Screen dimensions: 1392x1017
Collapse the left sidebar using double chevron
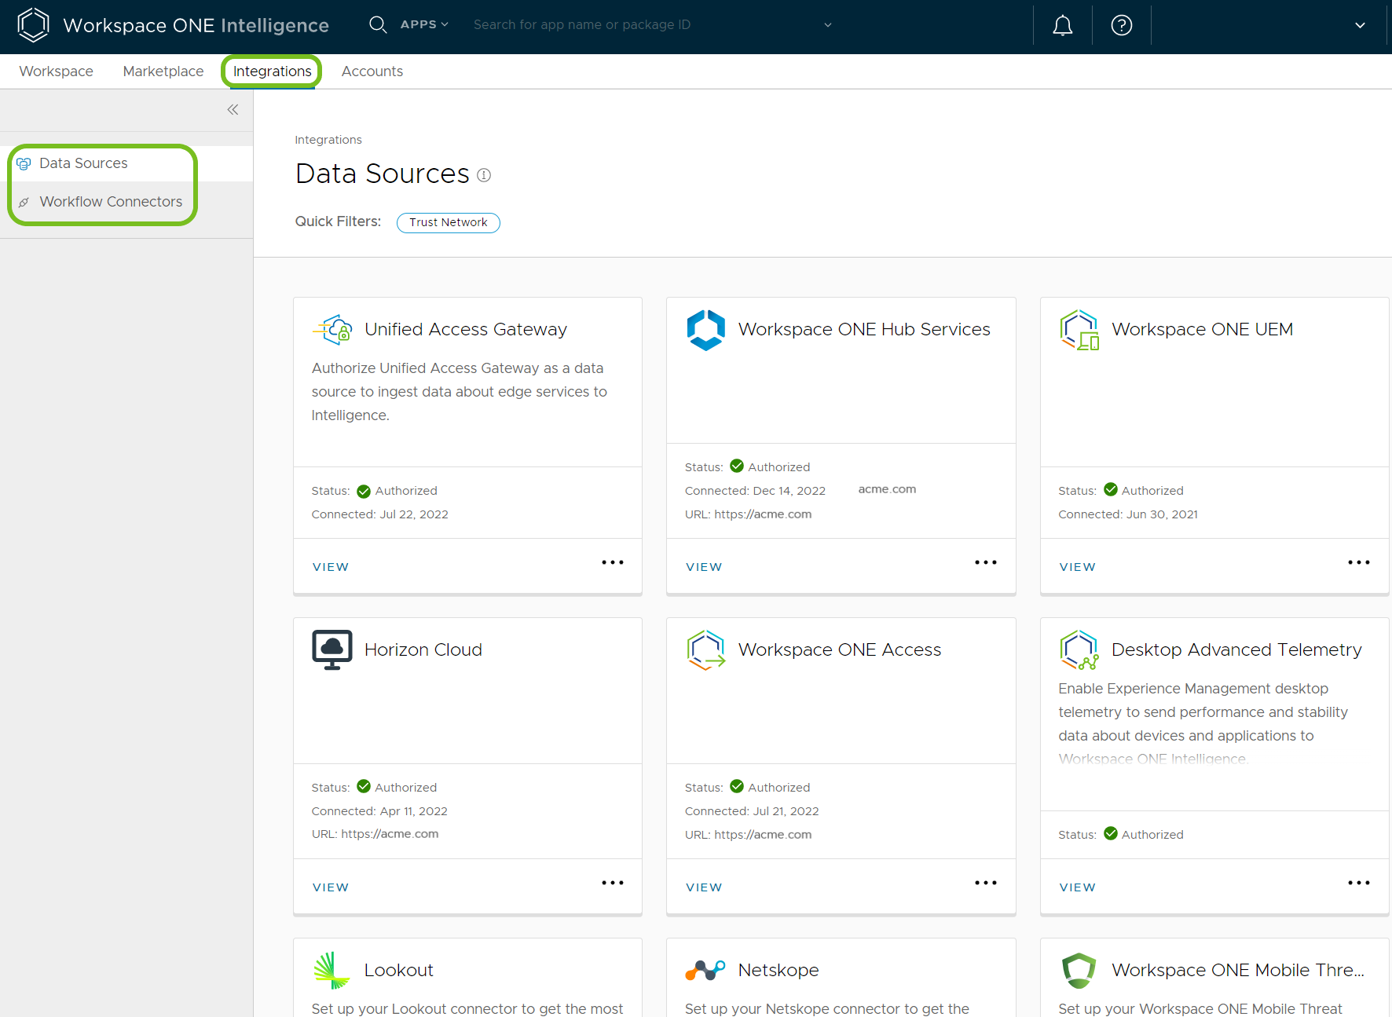[233, 110]
